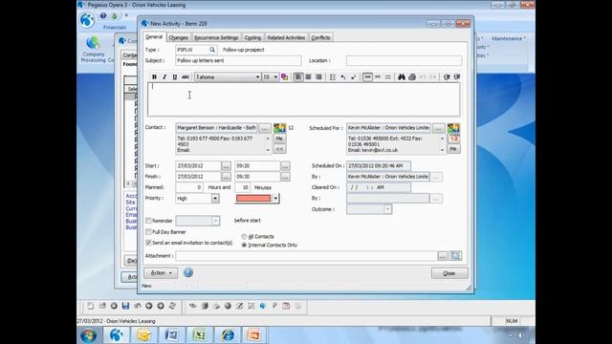The image size is (612, 344).
Task: Toggle bold formatting in the notes toolbar
Action: tap(154, 76)
